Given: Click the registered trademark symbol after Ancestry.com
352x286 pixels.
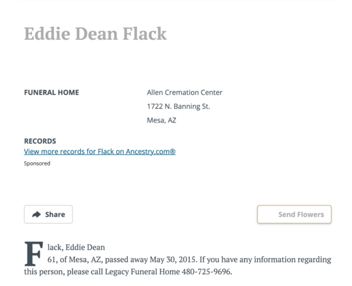Looking at the screenshot, I should point(172,152).
